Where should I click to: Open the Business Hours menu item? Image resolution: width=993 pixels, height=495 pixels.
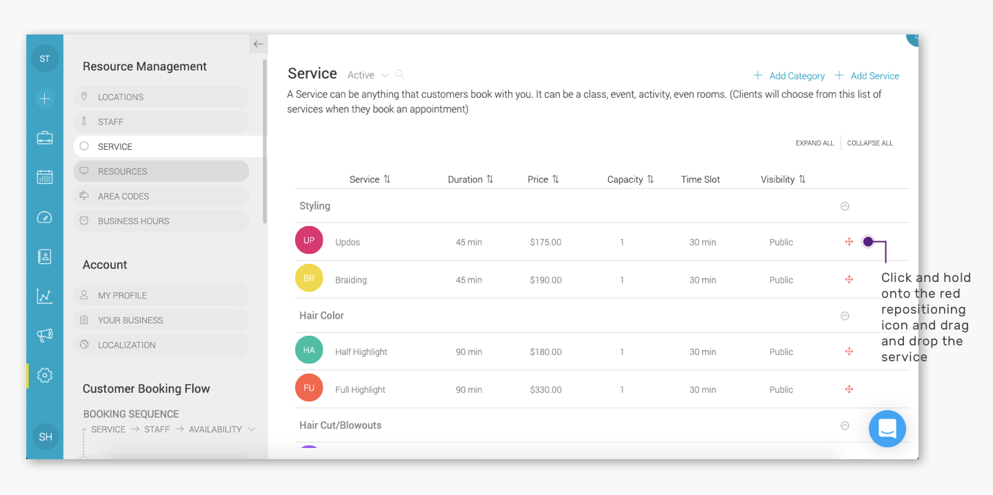[x=161, y=221]
